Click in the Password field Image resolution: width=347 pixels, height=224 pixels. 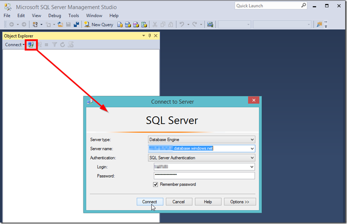tap(204, 176)
